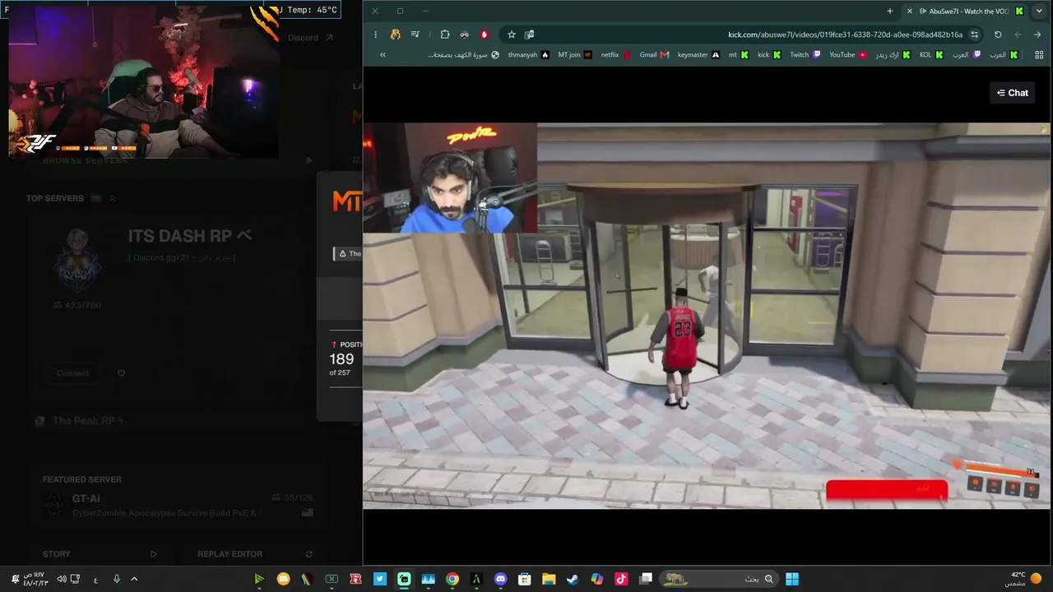Switch to Google Chrome on the taskbar

[452, 579]
